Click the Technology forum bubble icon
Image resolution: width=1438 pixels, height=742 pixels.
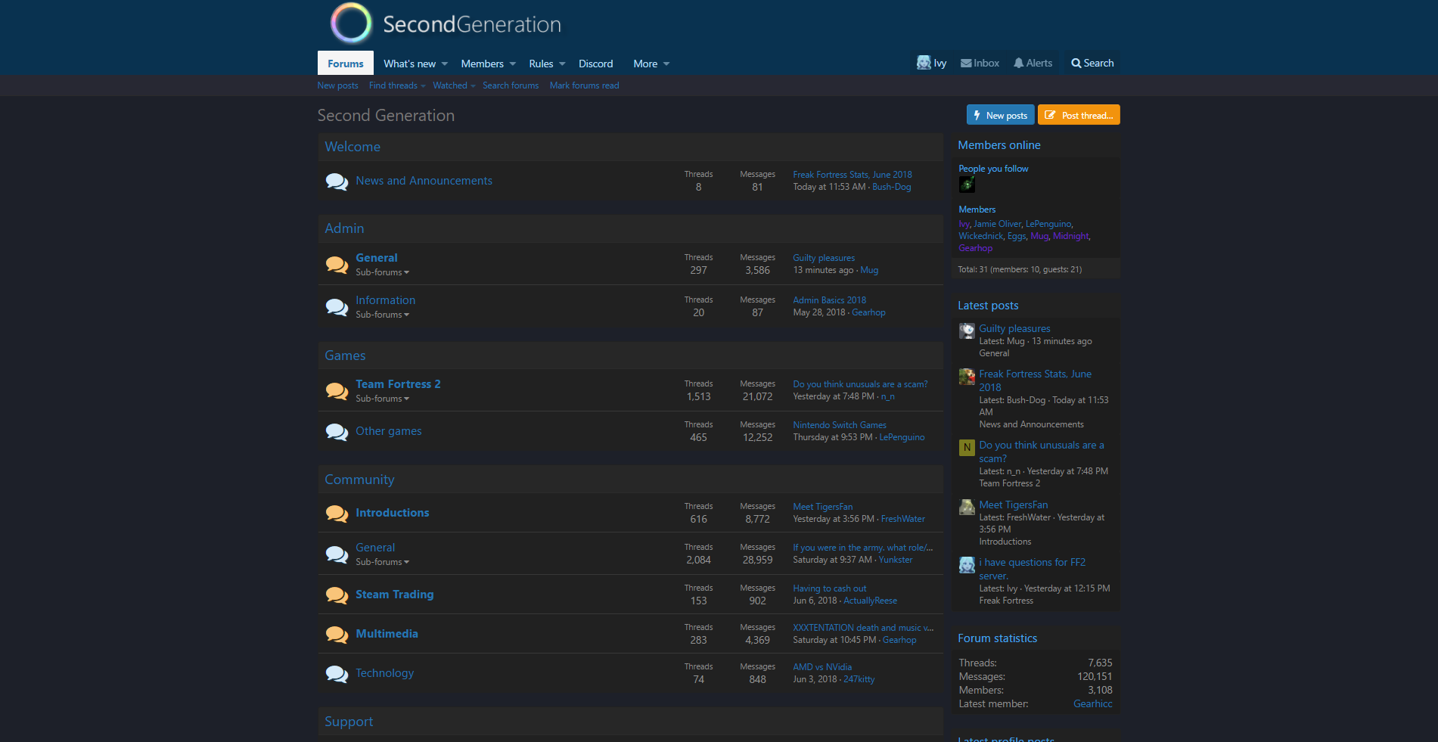[337, 674]
